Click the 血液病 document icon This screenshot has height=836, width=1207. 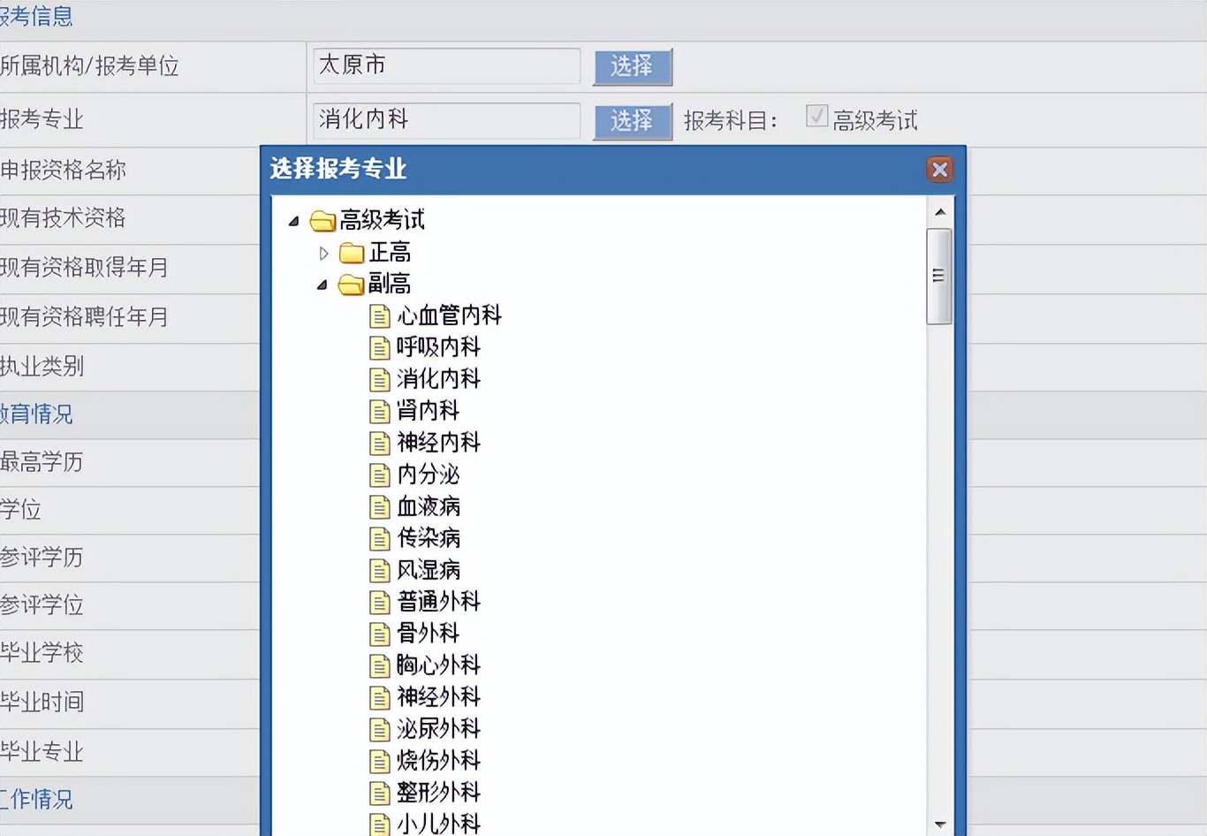point(379,506)
